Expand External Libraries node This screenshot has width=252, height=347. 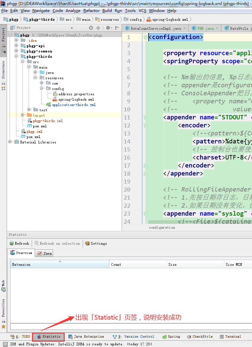point(10,142)
